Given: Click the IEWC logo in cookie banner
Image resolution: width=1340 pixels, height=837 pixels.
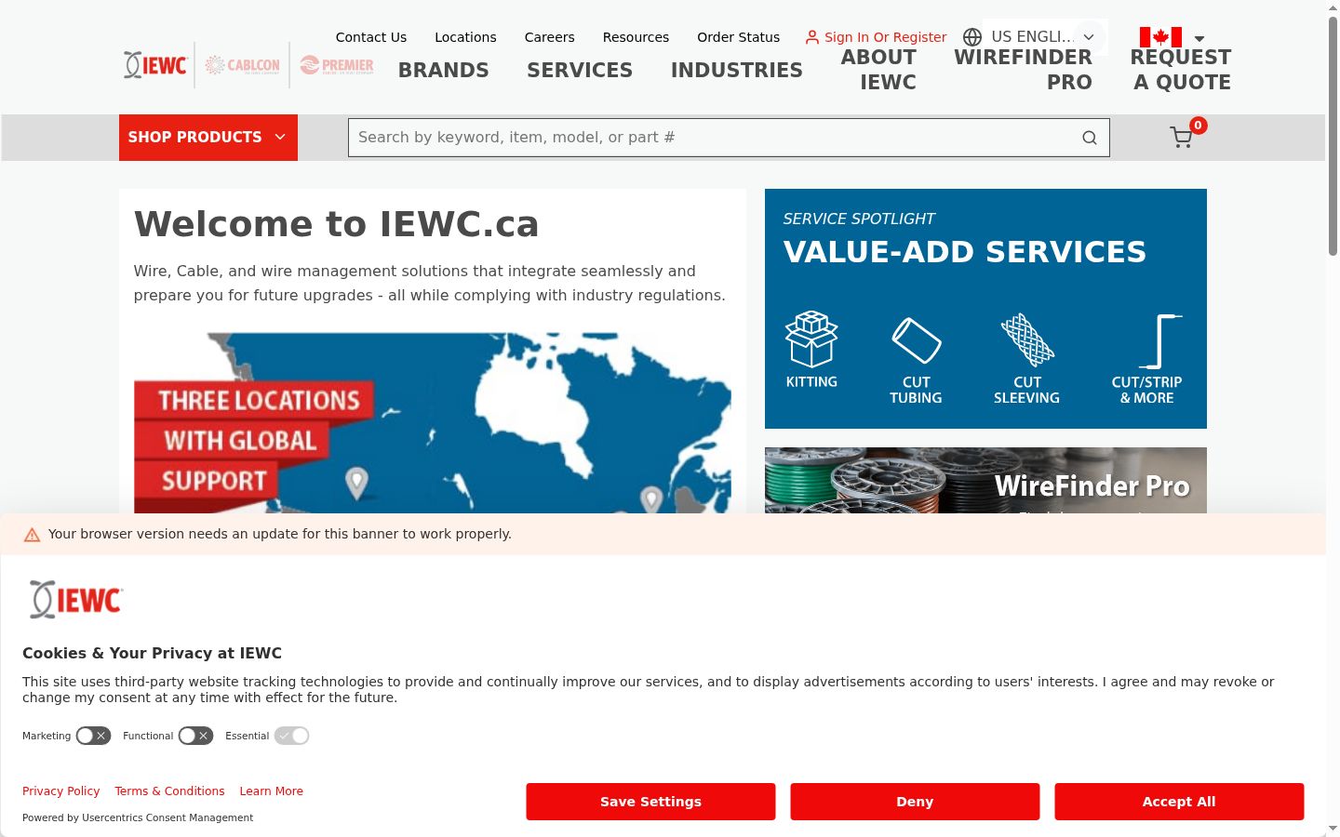Looking at the screenshot, I should [76, 600].
